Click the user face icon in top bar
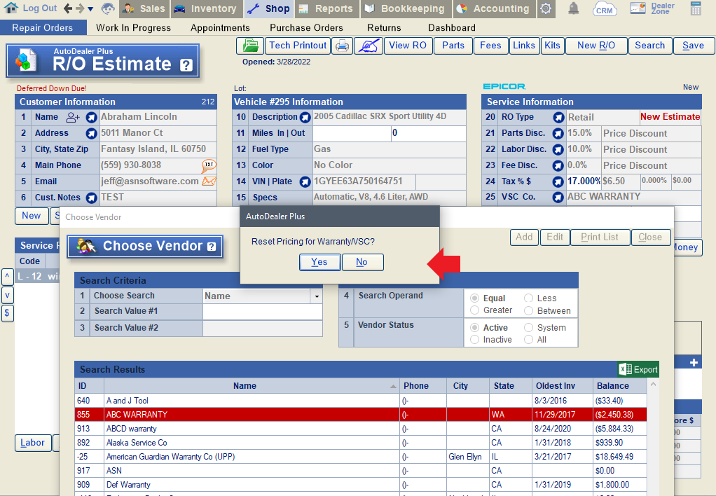The height and width of the screenshot is (496, 716). (108, 8)
